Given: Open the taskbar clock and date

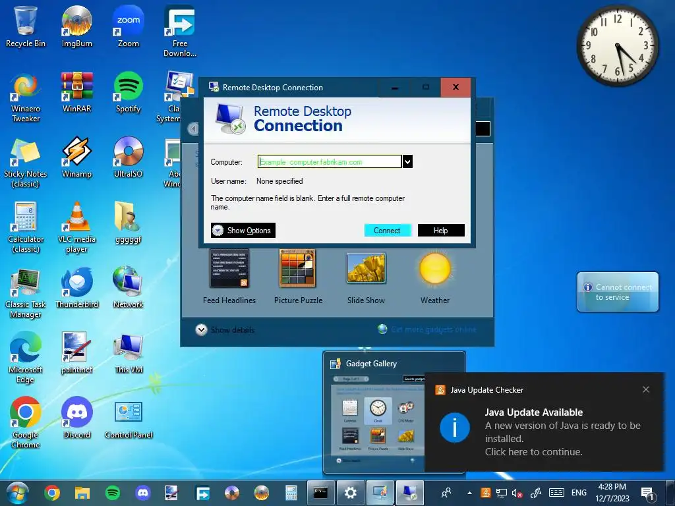Looking at the screenshot, I should pos(612,493).
